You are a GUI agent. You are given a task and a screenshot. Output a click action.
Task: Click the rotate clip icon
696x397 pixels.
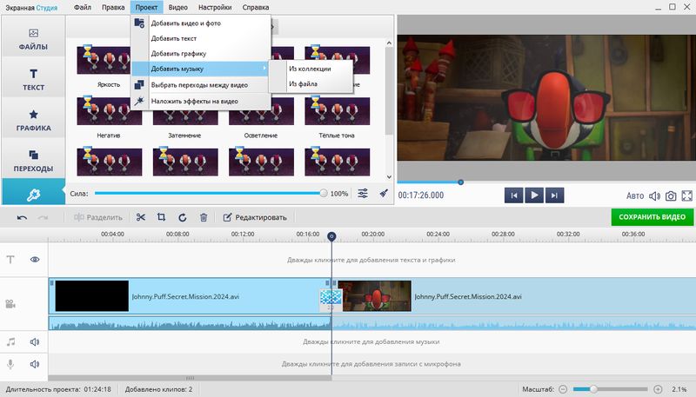coord(183,217)
